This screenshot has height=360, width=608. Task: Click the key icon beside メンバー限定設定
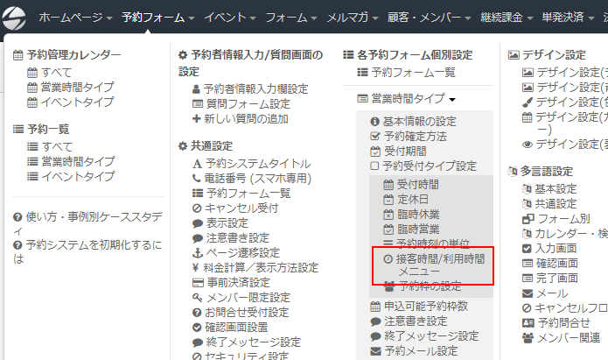(x=197, y=298)
